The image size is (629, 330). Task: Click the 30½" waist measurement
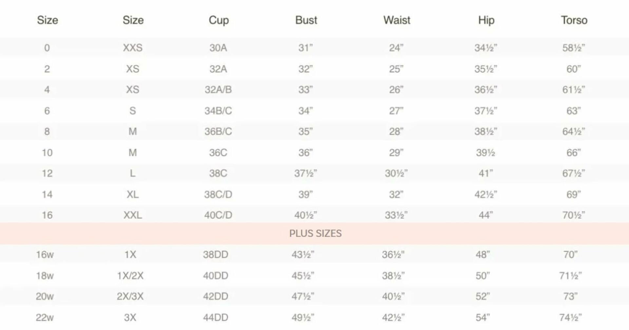click(x=396, y=173)
